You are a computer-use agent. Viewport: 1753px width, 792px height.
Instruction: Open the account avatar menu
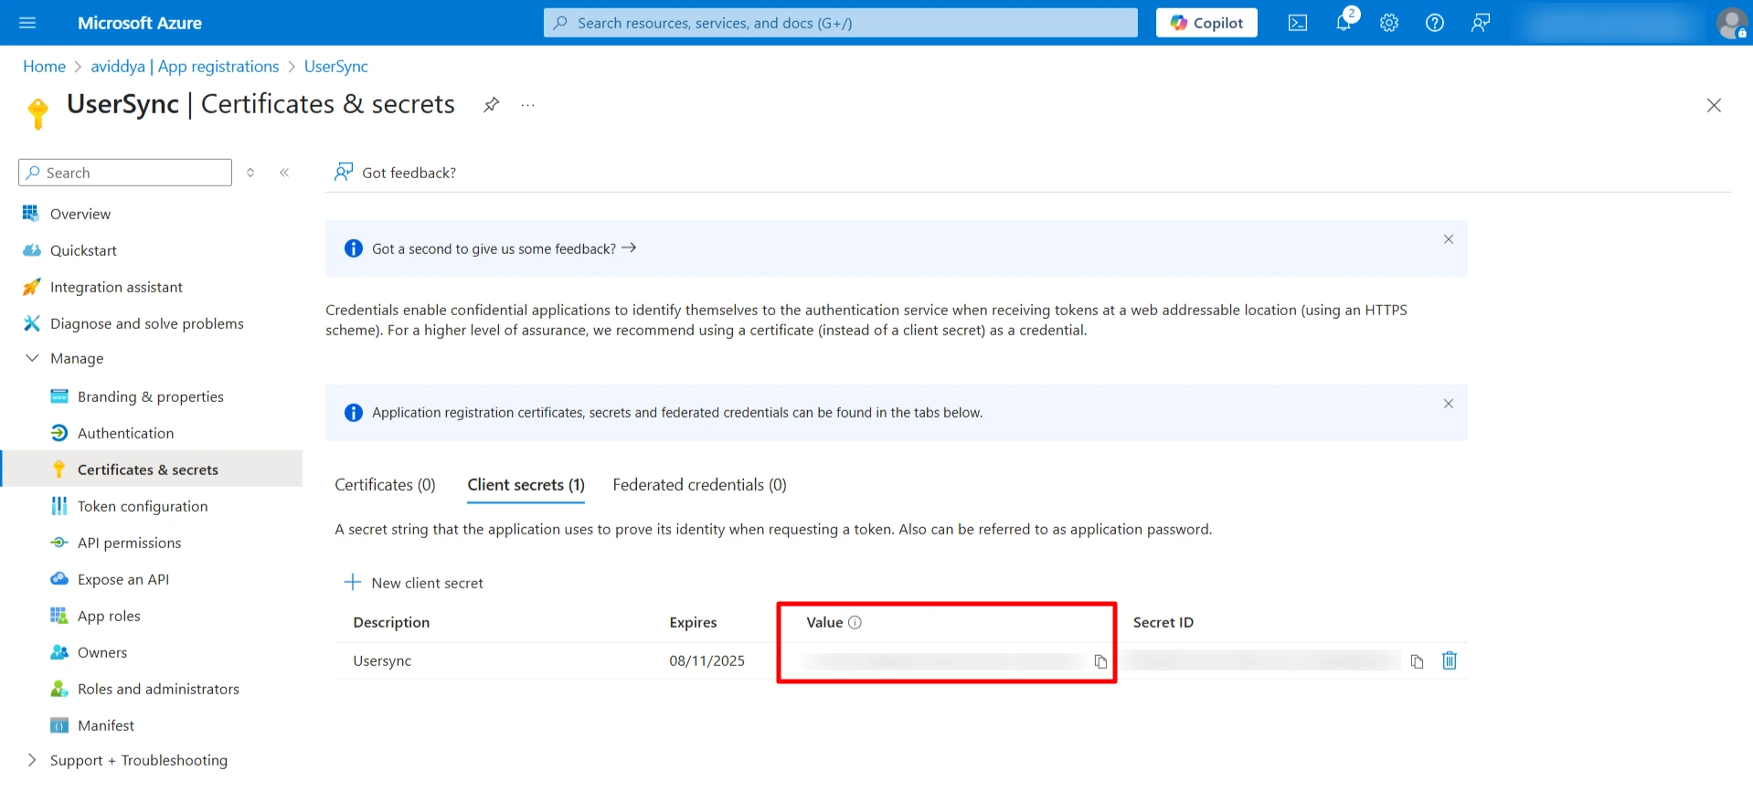(x=1731, y=23)
